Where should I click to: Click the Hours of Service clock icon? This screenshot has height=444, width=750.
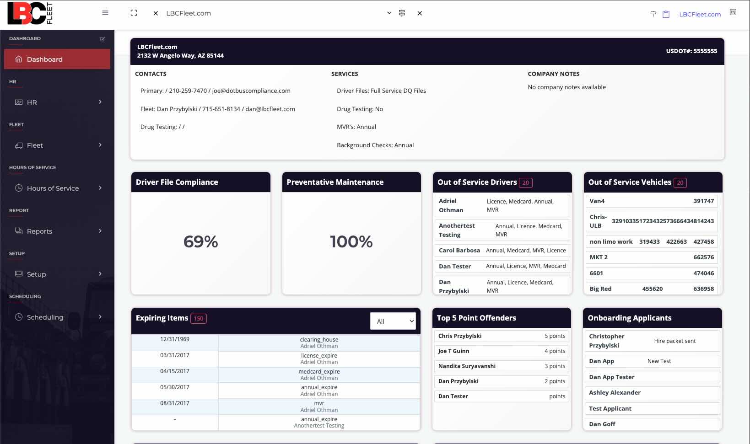coord(19,188)
